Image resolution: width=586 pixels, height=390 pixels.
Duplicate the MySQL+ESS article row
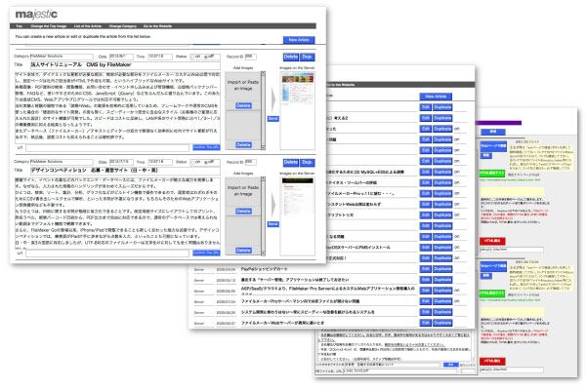click(x=442, y=172)
